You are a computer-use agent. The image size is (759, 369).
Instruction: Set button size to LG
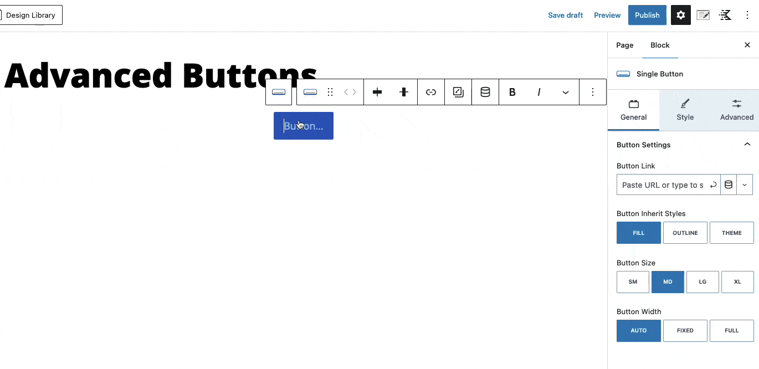click(702, 281)
